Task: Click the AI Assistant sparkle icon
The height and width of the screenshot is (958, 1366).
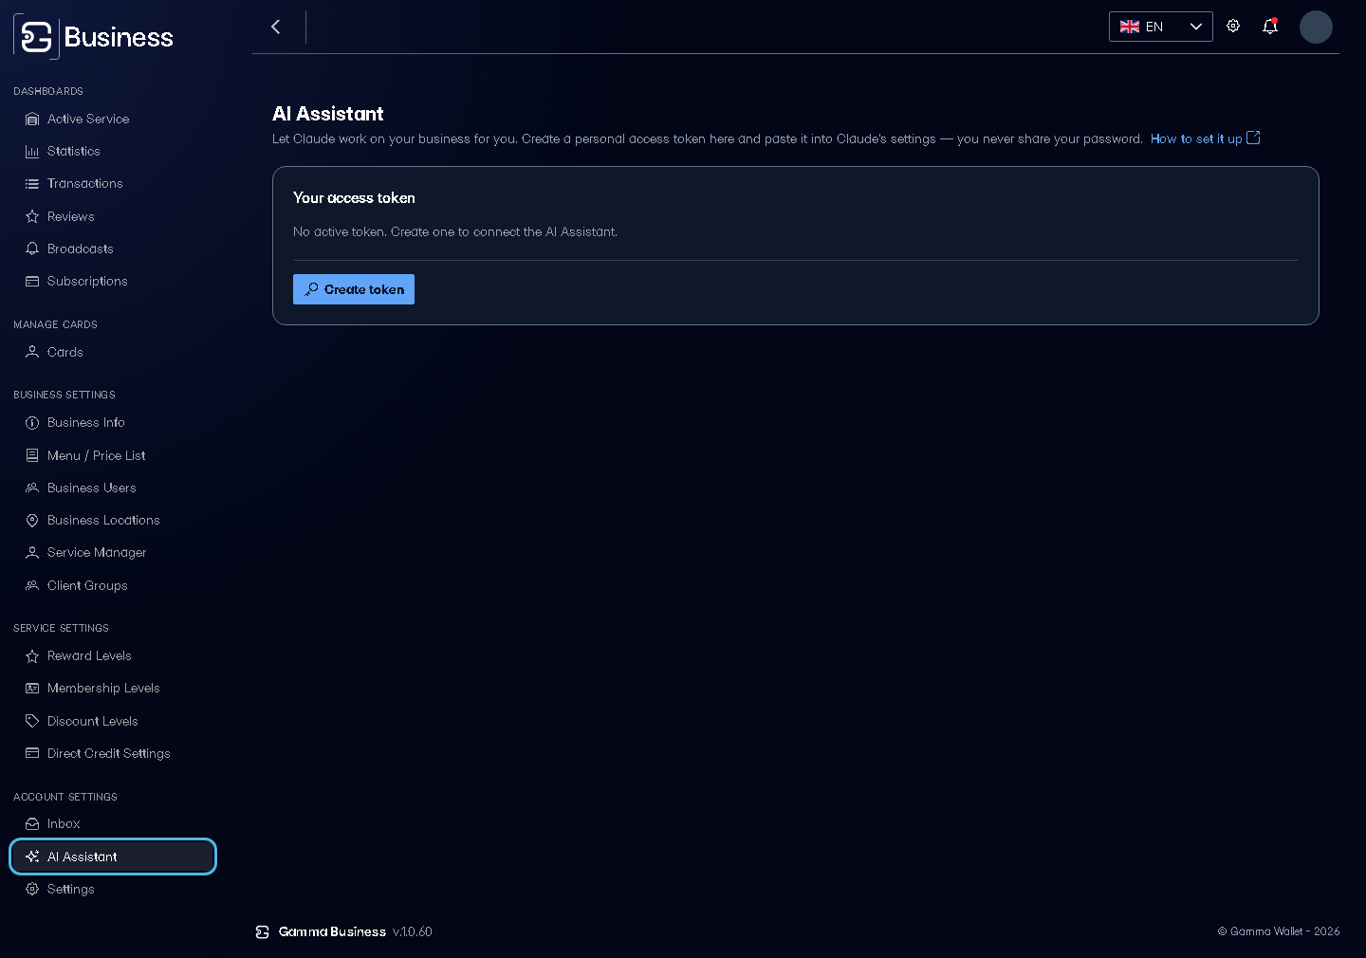Action: coord(32,857)
